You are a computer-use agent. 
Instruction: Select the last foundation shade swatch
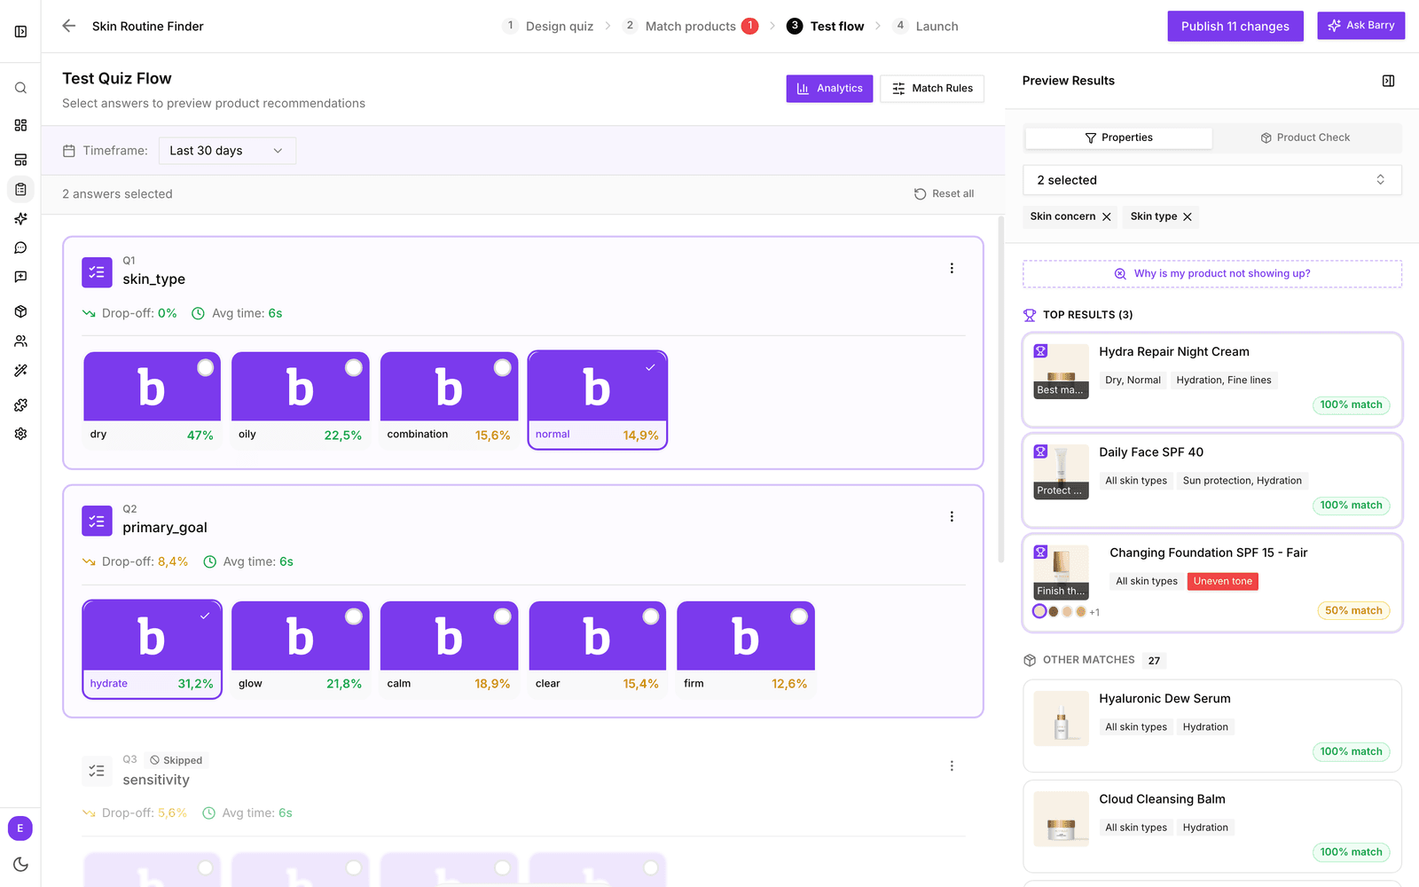click(x=1080, y=611)
